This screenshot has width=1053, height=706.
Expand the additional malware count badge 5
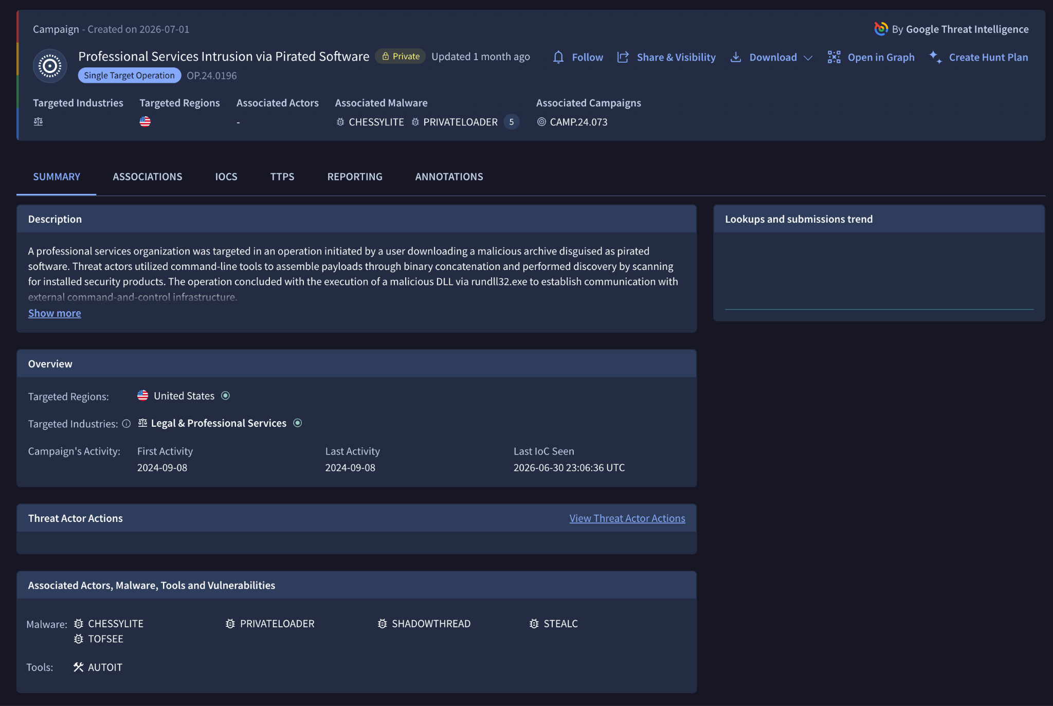[x=511, y=122]
